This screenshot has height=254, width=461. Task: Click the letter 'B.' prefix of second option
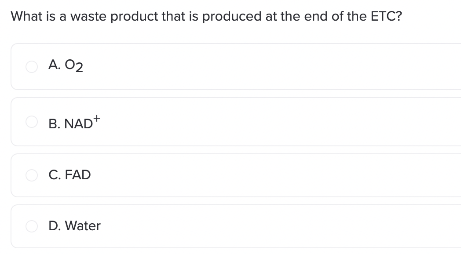click(x=55, y=124)
